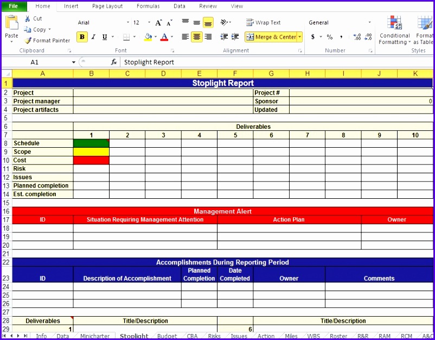
Task: Open the Budget worksheet tab
Action: [x=167, y=336]
